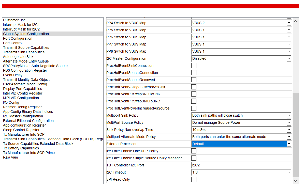
Task: Open Sleep Control Register entry
Action: click(x=21, y=130)
